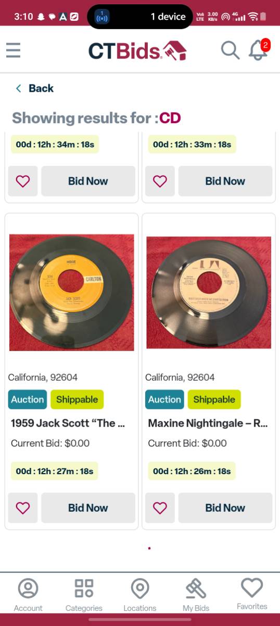Toggle heart on top-left listing
The width and height of the screenshot is (280, 626).
(x=23, y=181)
